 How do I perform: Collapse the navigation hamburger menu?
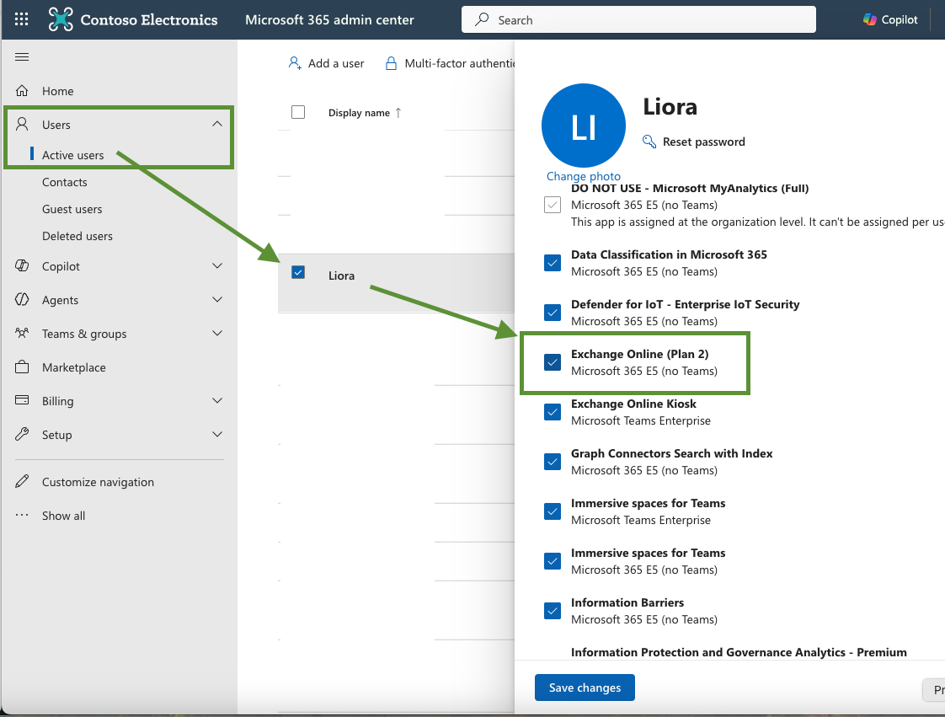[x=22, y=56]
